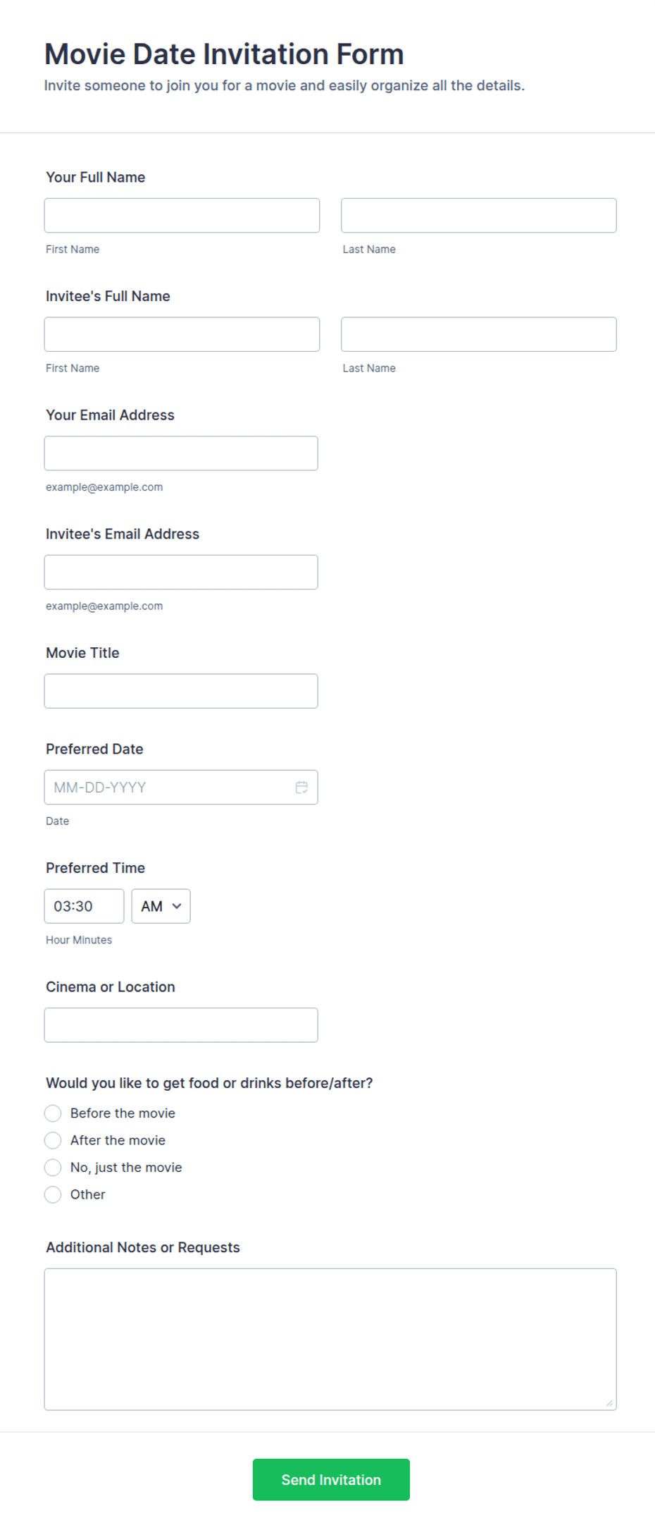The image size is (655, 1535).
Task: Click the Additional Notes or Requests textarea
Action: pyautogui.click(x=330, y=1339)
